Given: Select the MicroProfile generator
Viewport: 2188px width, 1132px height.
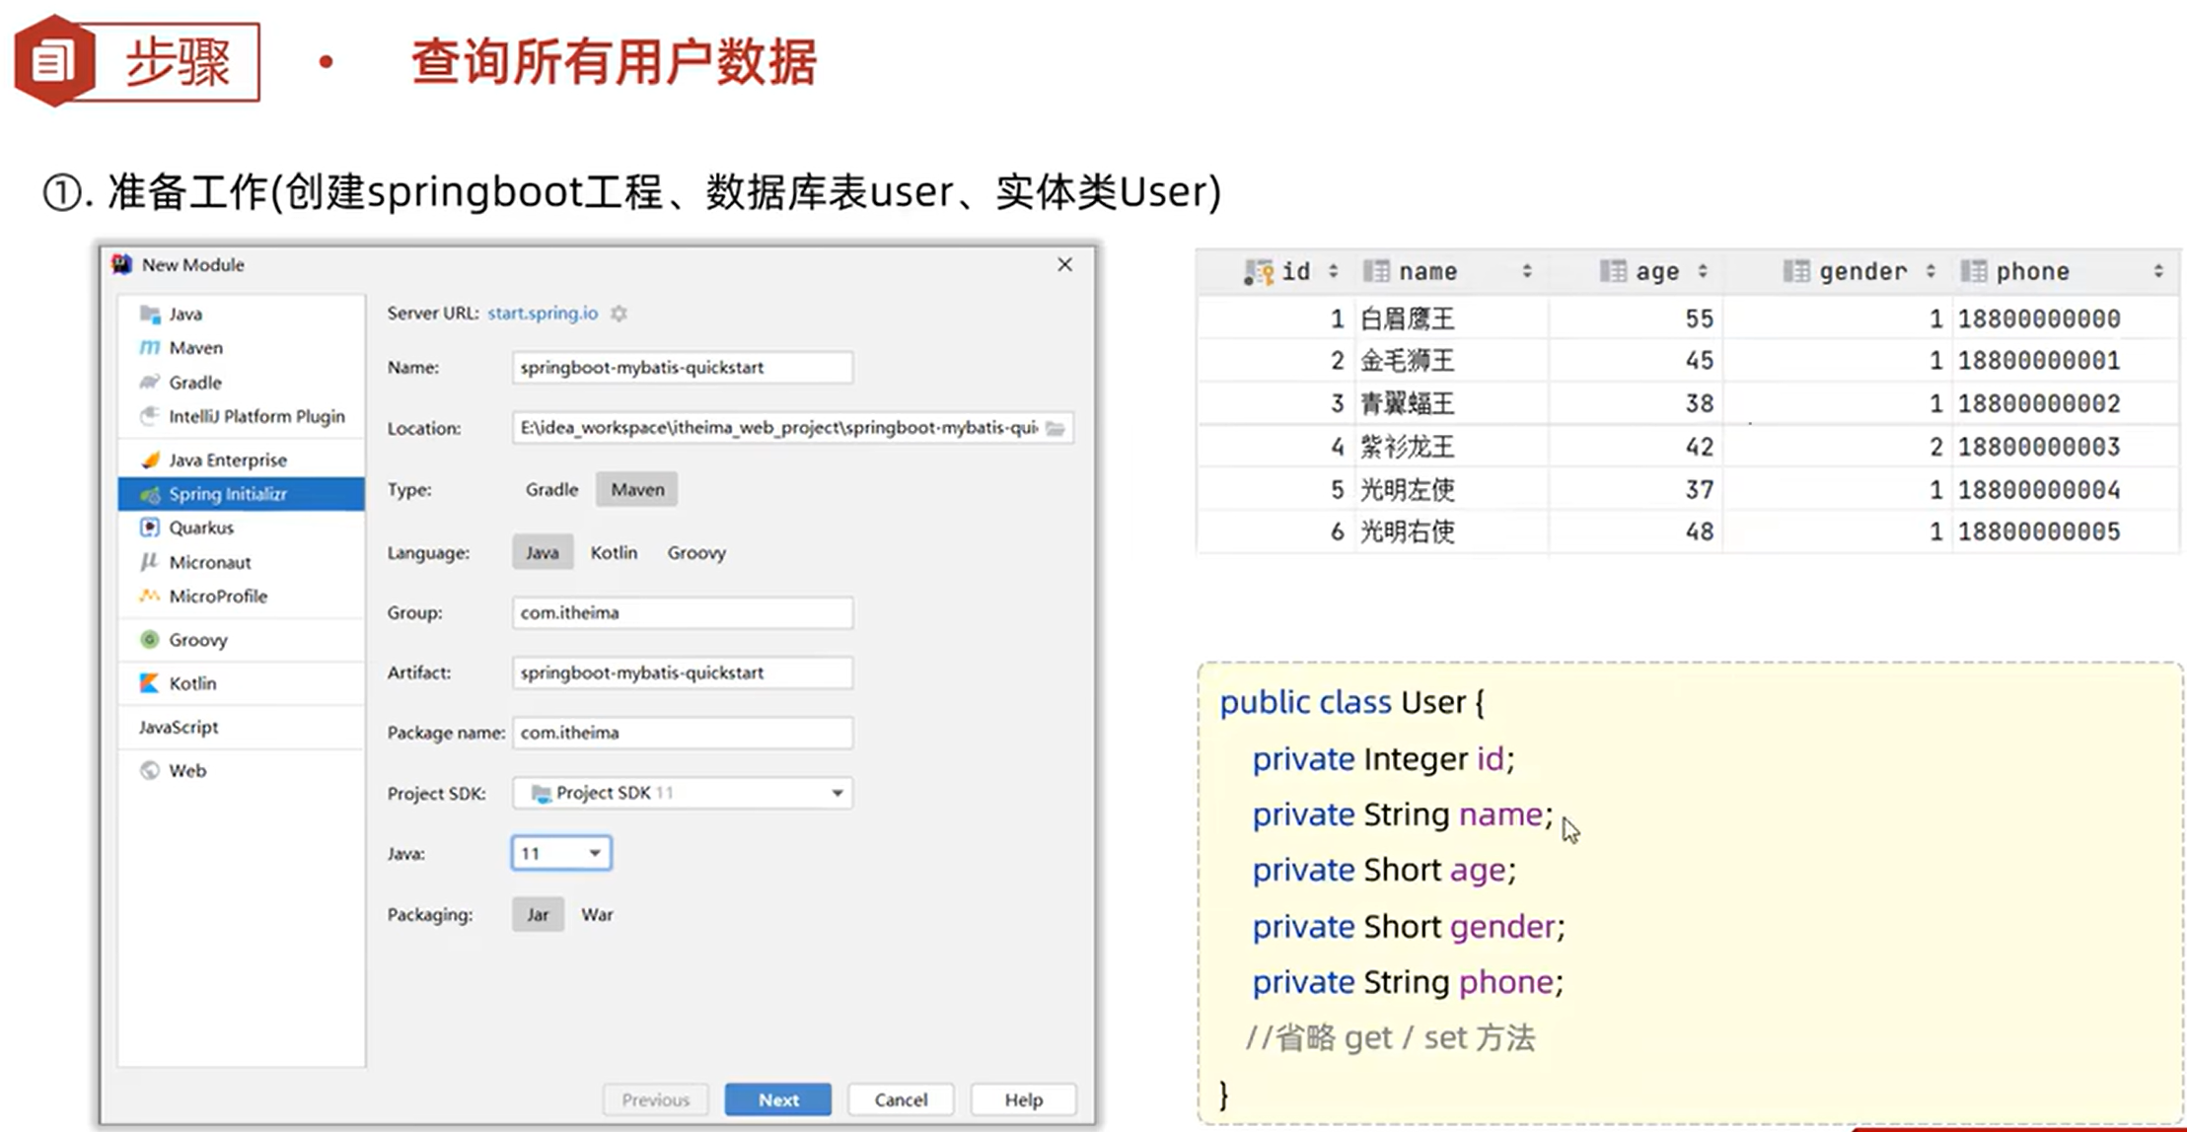Looking at the screenshot, I should click(218, 596).
